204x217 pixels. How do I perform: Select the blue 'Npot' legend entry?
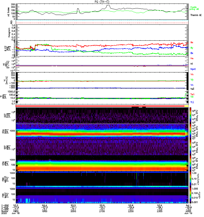193,69
